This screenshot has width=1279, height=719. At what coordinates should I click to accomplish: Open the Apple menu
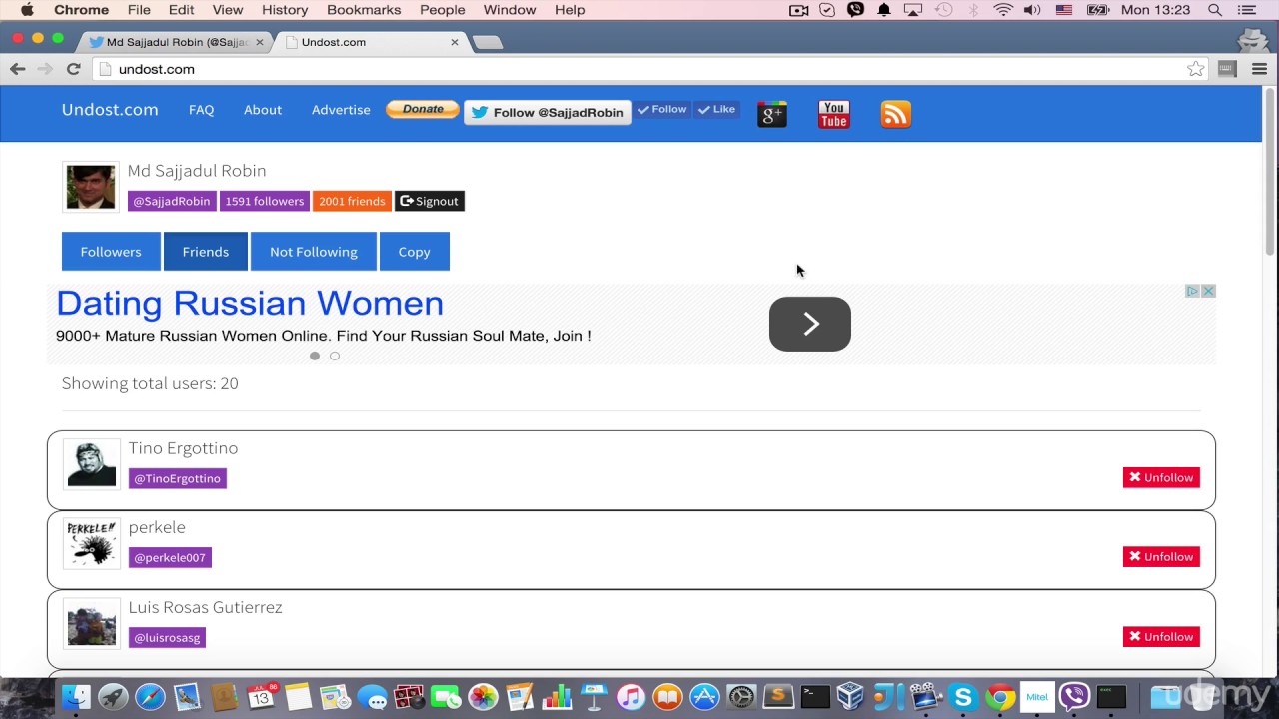coord(27,10)
